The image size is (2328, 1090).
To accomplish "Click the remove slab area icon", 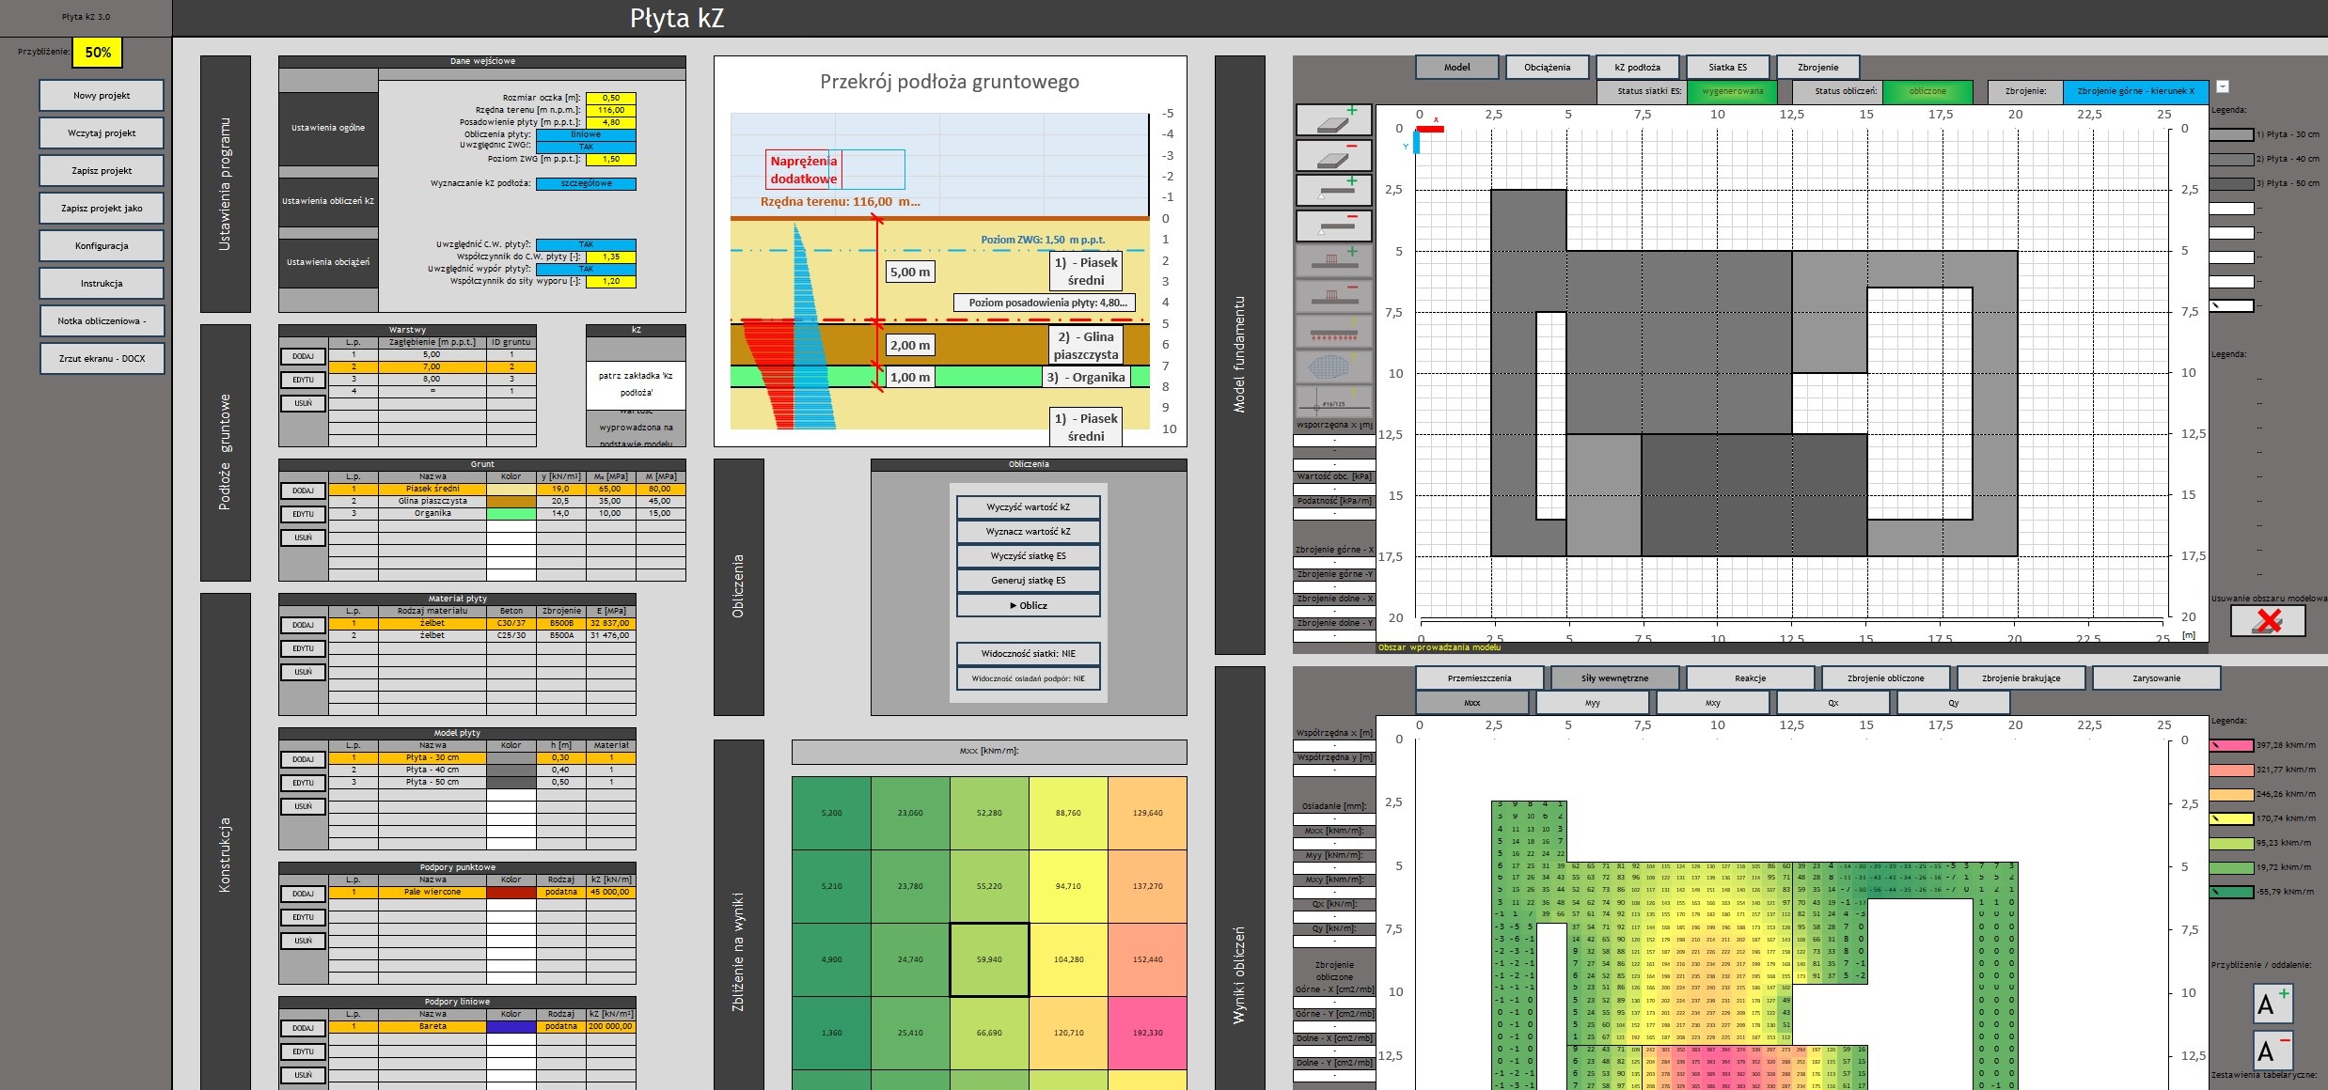I will pos(1333,155).
